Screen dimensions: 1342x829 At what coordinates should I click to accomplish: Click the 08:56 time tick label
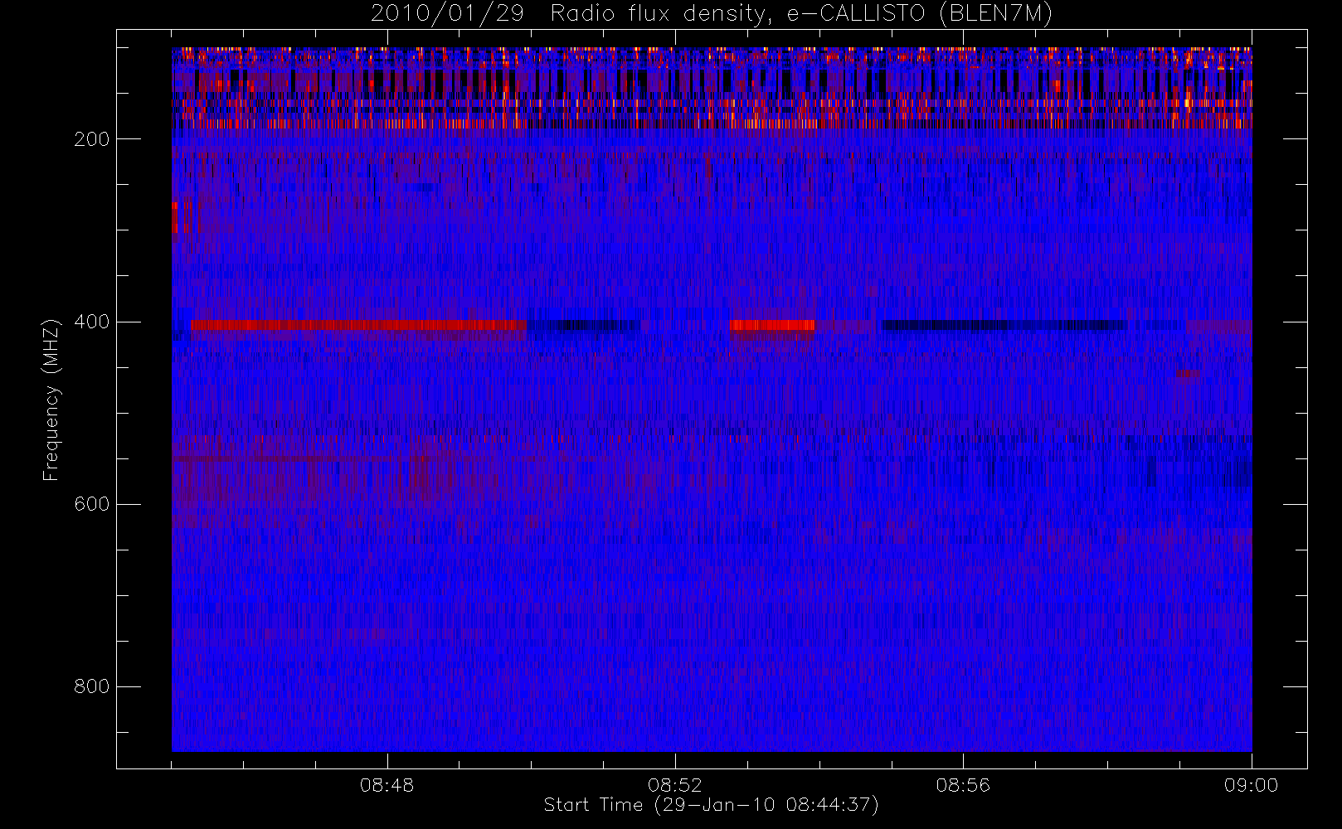coord(963,785)
